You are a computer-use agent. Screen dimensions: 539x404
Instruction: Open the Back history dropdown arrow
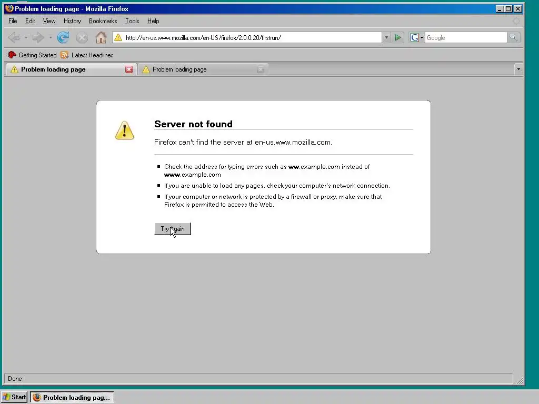pyautogui.click(x=26, y=37)
